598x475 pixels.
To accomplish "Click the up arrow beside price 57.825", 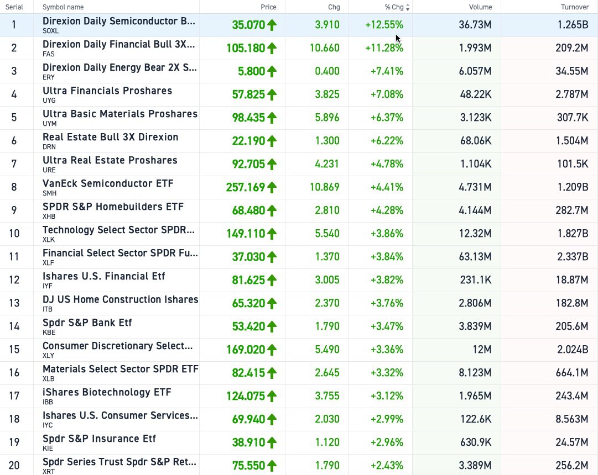I will tap(272, 95).
